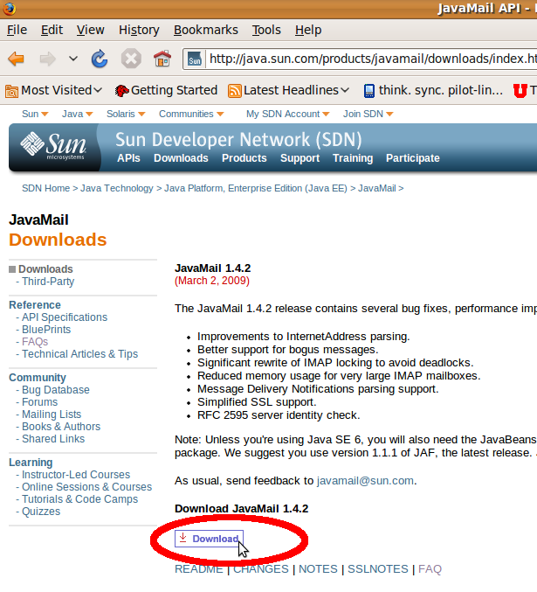Open the think. sync. pilot-link bookmark
Screen dimensions: 537x592
(x=433, y=90)
